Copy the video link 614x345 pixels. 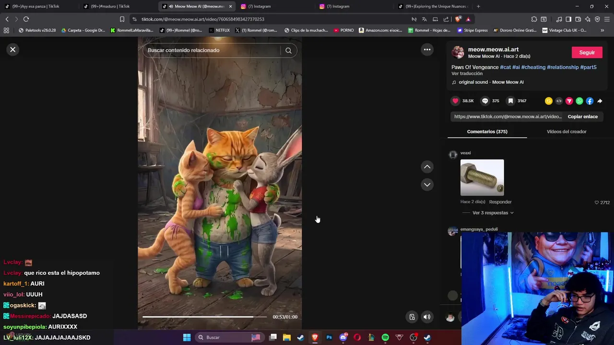point(582,116)
